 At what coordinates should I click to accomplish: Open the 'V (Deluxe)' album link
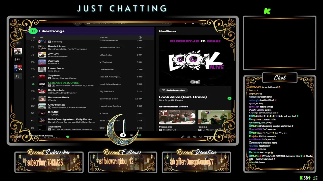105,62
